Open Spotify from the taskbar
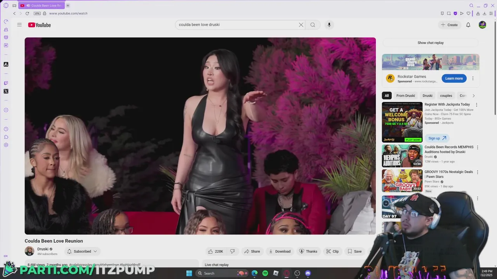The height and width of the screenshot is (279, 497). 265,273
